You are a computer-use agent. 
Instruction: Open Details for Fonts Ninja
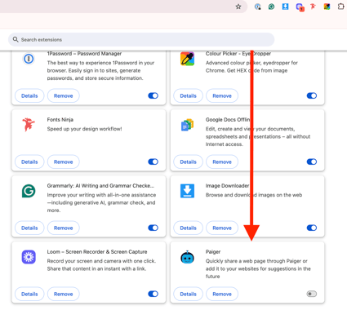29,162
